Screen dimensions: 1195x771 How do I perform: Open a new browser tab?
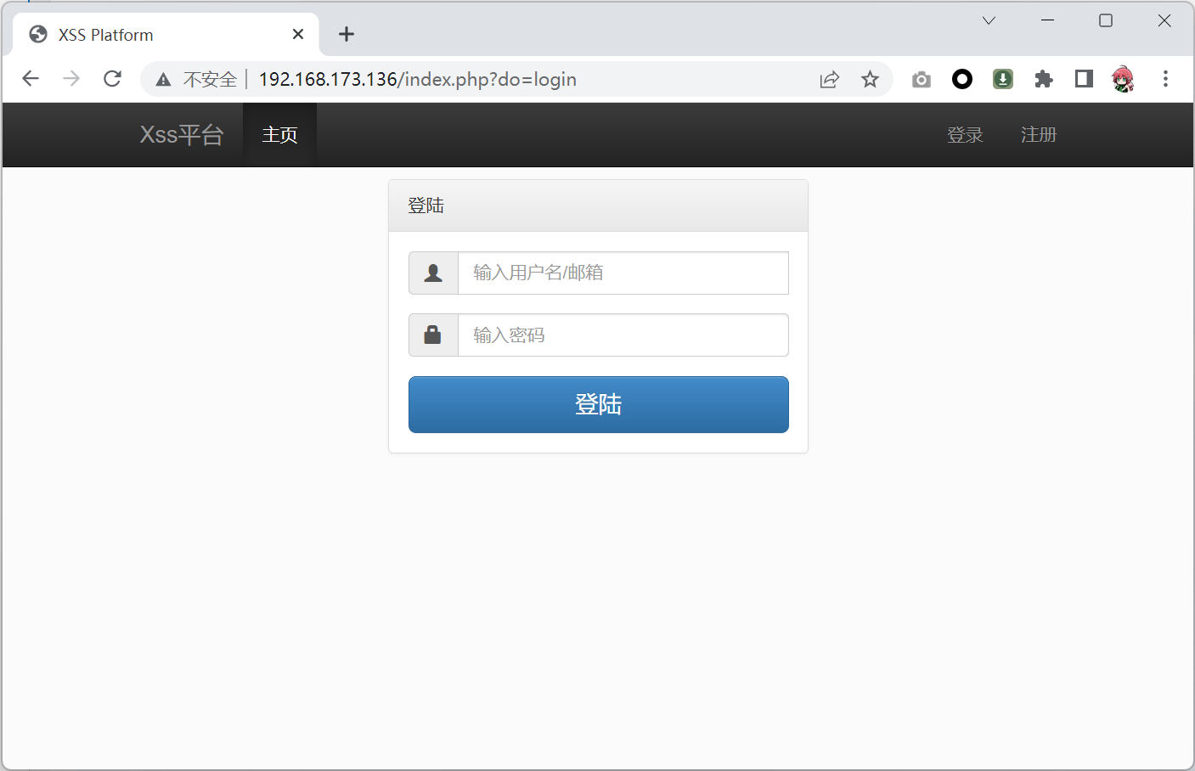(347, 34)
